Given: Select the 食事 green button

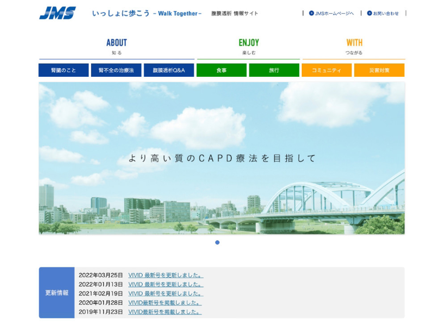Looking at the screenshot, I should point(221,70).
